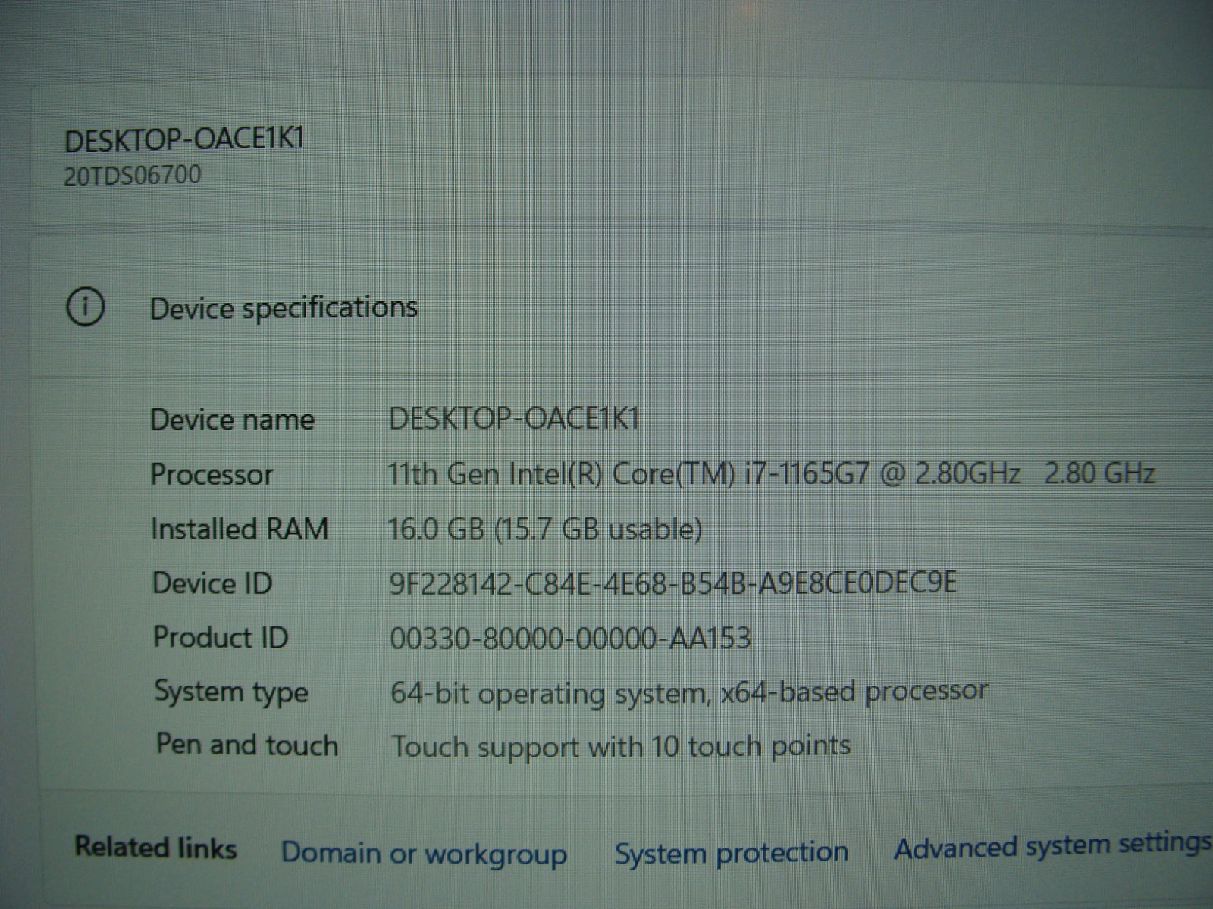The image size is (1213, 909).
Task: Select the i7-1165G7 processor value
Action: (x=771, y=474)
